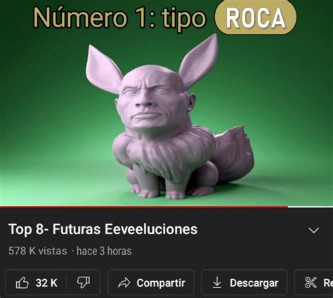Viewport: 333px width, 298px height.
Task: Like the video with thumbs-up icon
Action: coord(22,283)
